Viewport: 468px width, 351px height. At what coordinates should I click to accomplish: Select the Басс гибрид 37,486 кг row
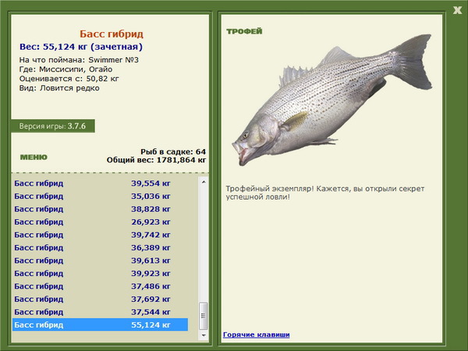coord(100,286)
